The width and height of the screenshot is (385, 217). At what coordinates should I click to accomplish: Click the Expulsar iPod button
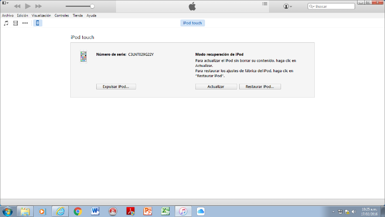coord(116,87)
